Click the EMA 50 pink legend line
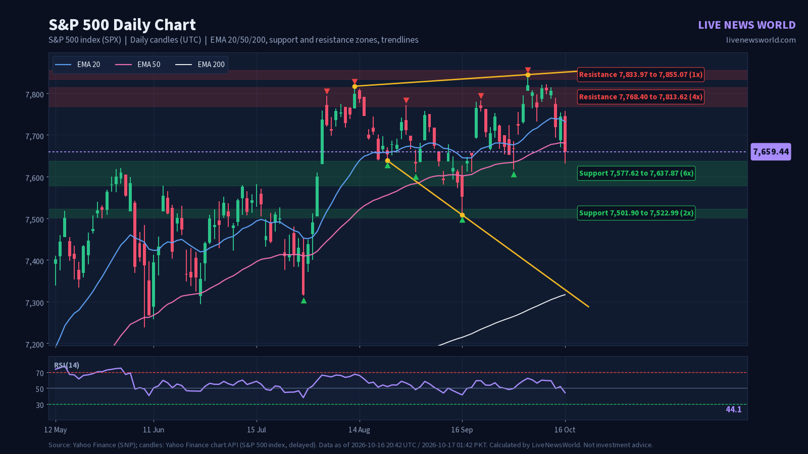The image size is (808, 454). pos(123,65)
